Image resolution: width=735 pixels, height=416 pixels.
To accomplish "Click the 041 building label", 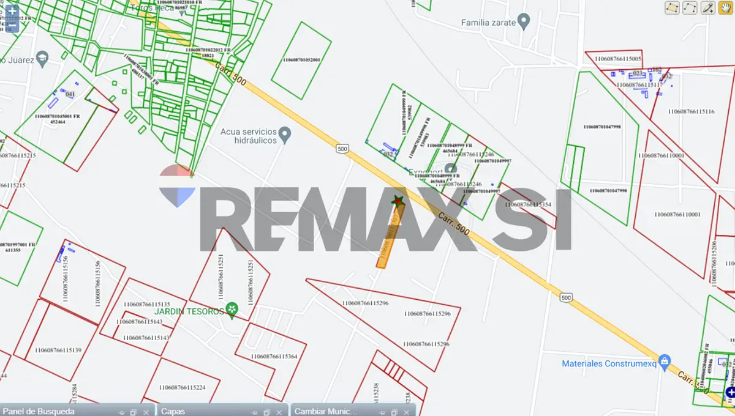I will [x=70, y=94].
